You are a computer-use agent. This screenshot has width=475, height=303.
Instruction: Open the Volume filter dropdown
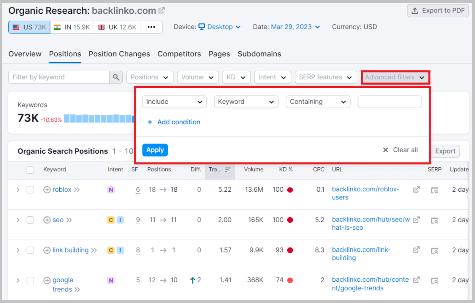click(198, 77)
